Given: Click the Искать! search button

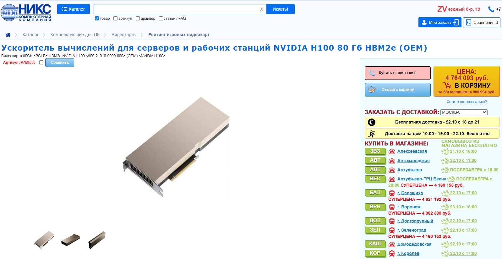Looking at the screenshot, I should (280, 9).
